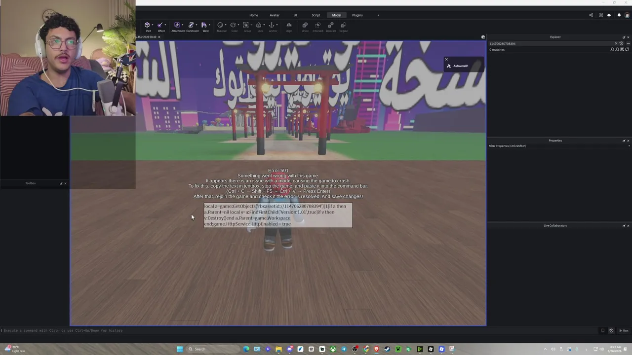Click the Align tool icon
632x355 pixels.
(x=289, y=25)
